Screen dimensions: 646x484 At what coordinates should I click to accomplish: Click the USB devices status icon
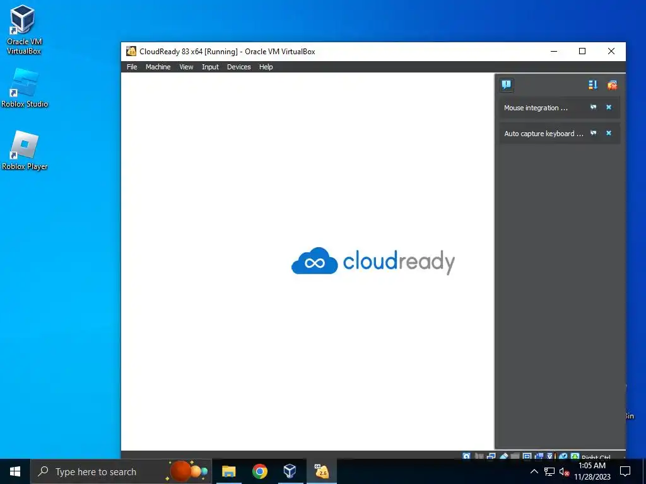pyautogui.click(x=504, y=456)
